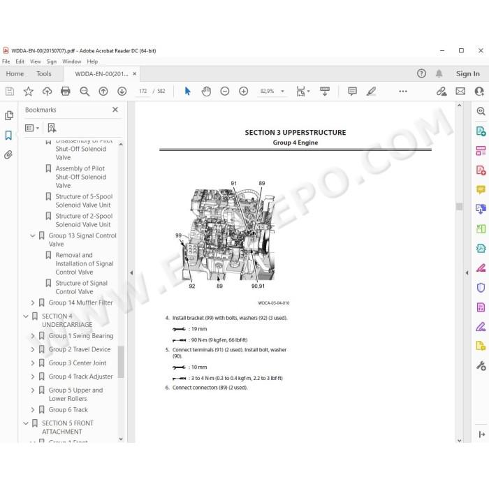489x489 pixels.
Task: Send file by email envelope icon
Action: tap(460, 91)
